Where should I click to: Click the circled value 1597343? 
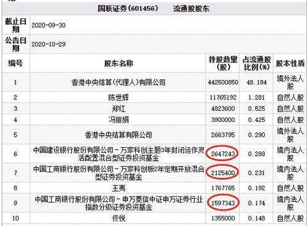click(223, 203)
